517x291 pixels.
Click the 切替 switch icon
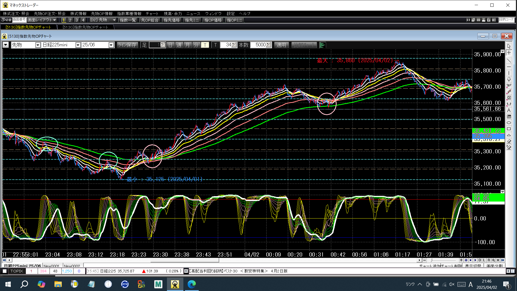click(x=6, y=20)
